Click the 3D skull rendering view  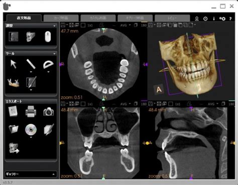click(x=191, y=64)
